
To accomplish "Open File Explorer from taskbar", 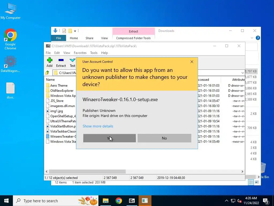I will click(105, 201).
